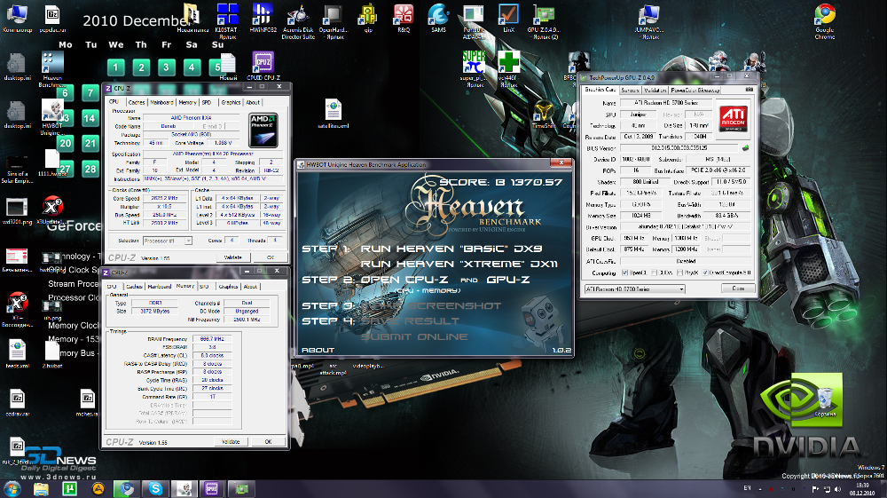Open the PowerColor Giveaway tab in GPU-Z
887x498 pixels.
pyautogui.click(x=695, y=90)
